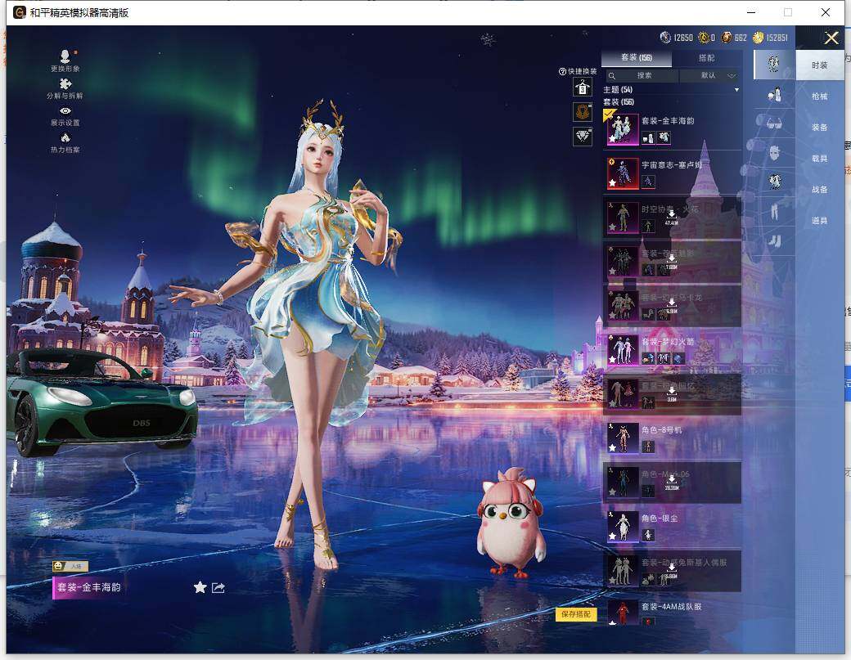
Task: Click the diamond quick-change icon
Action: (x=583, y=136)
